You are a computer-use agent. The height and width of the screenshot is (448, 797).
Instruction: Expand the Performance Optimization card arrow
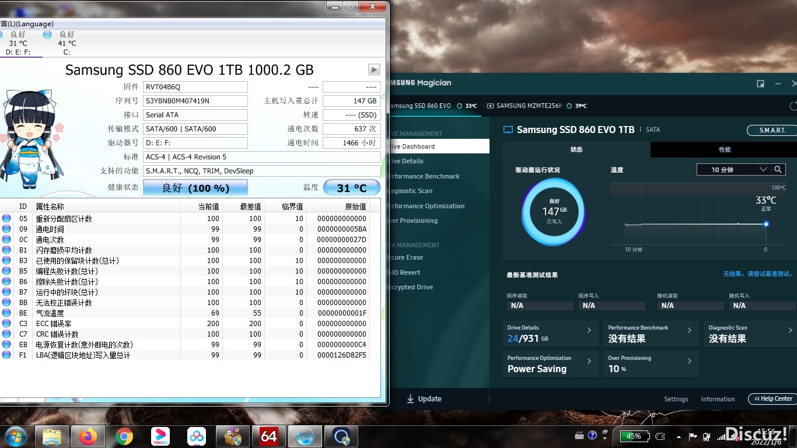pos(589,361)
